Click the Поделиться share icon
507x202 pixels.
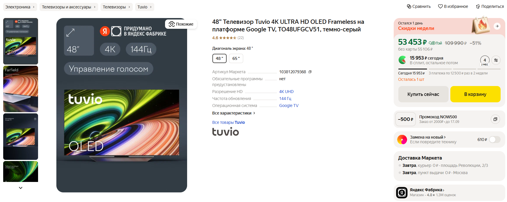coord(478,6)
